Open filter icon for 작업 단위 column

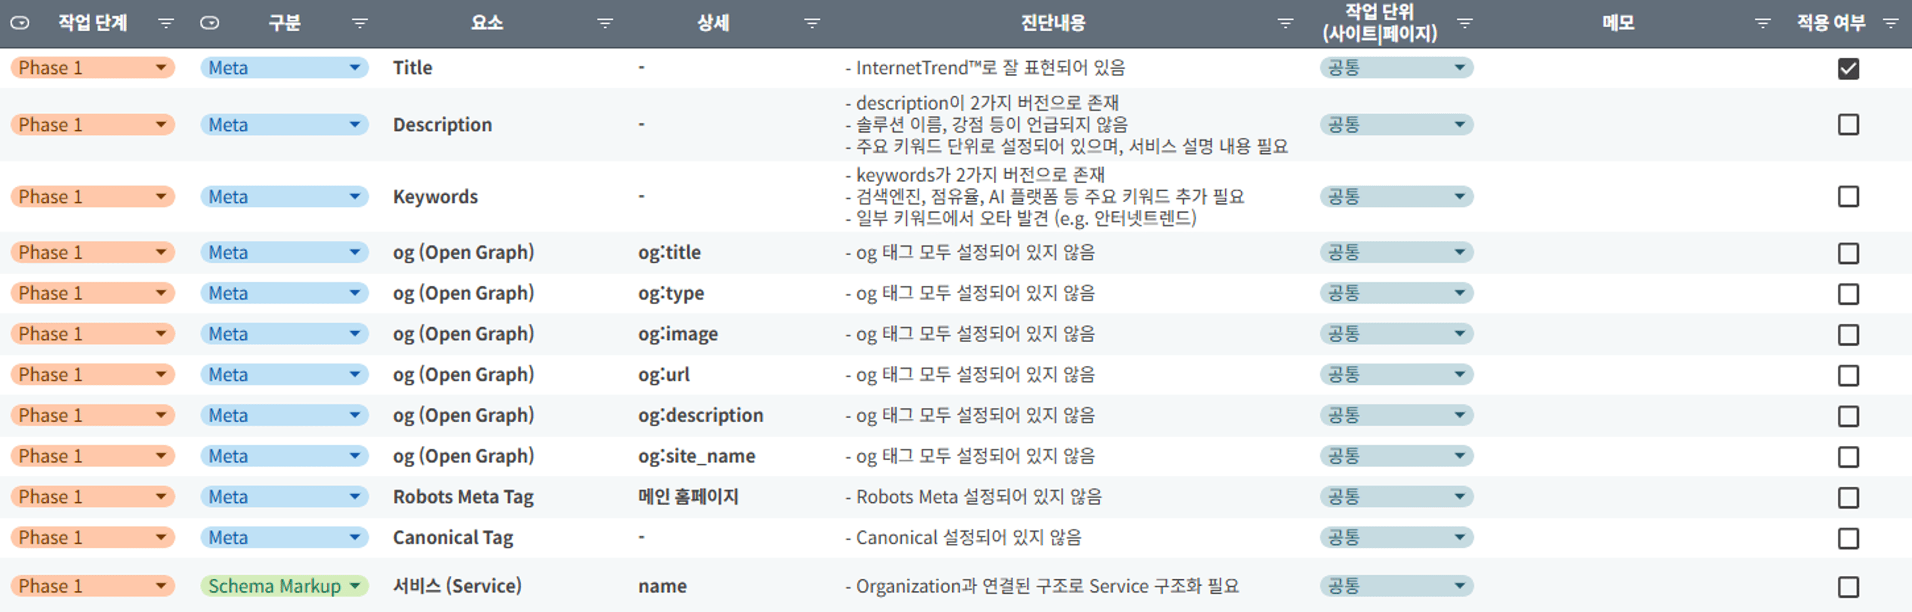coord(1465,24)
